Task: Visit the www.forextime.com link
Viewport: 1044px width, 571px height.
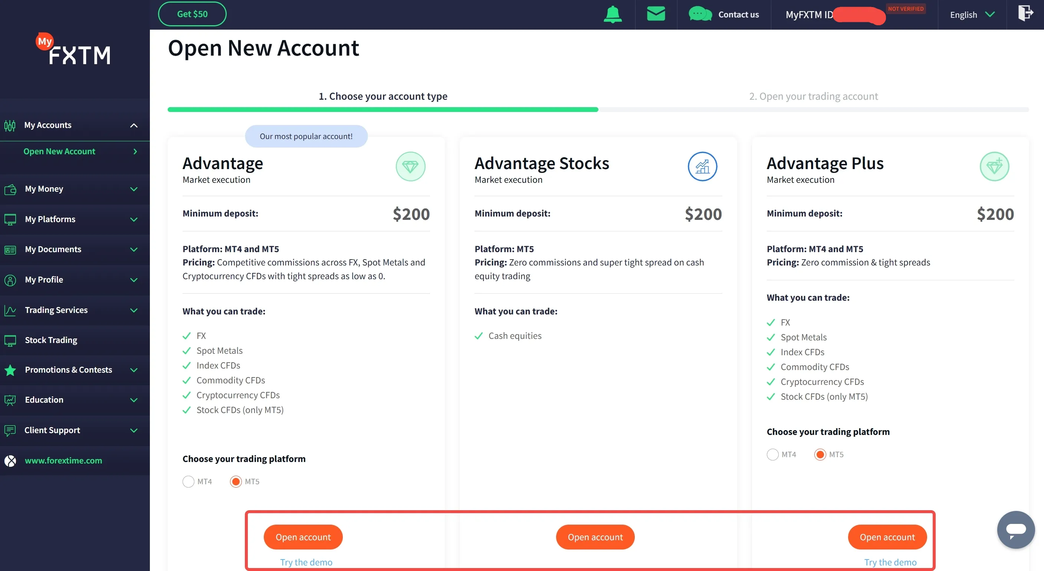Action: tap(63, 461)
